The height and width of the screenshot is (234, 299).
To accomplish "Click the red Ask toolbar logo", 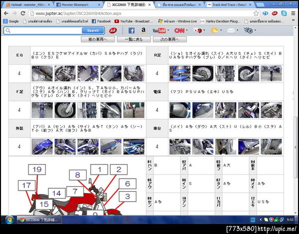I will [113, 30].
